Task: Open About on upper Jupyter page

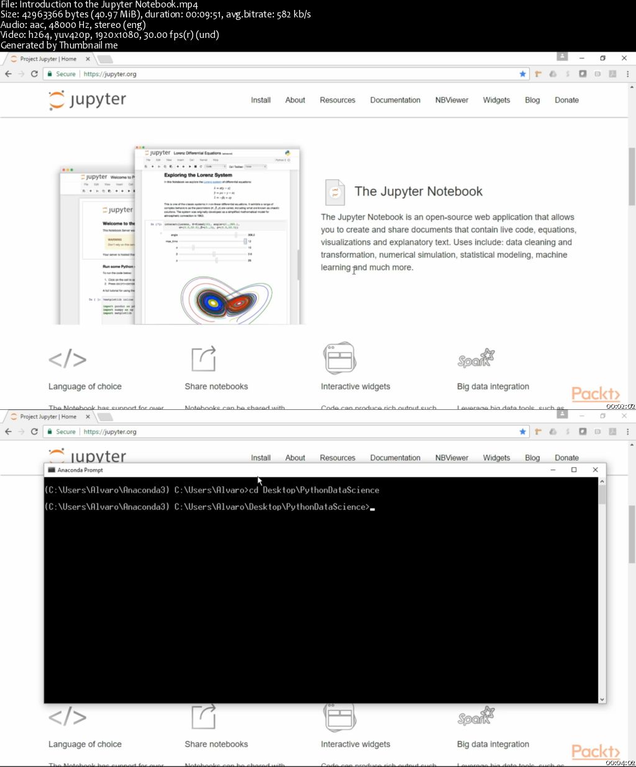Action: pyautogui.click(x=295, y=100)
